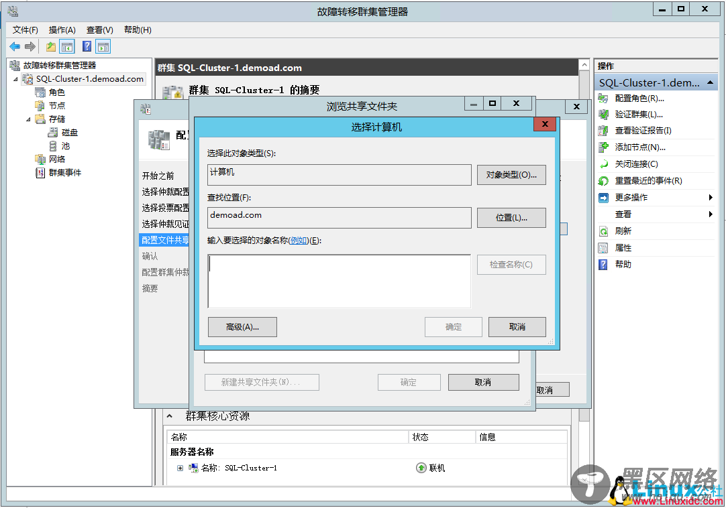Click the demoad.com location field

[340, 217]
